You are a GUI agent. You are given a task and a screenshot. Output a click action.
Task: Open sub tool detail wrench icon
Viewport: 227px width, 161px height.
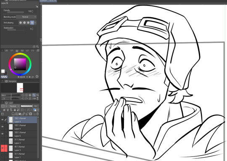pos(37,47)
